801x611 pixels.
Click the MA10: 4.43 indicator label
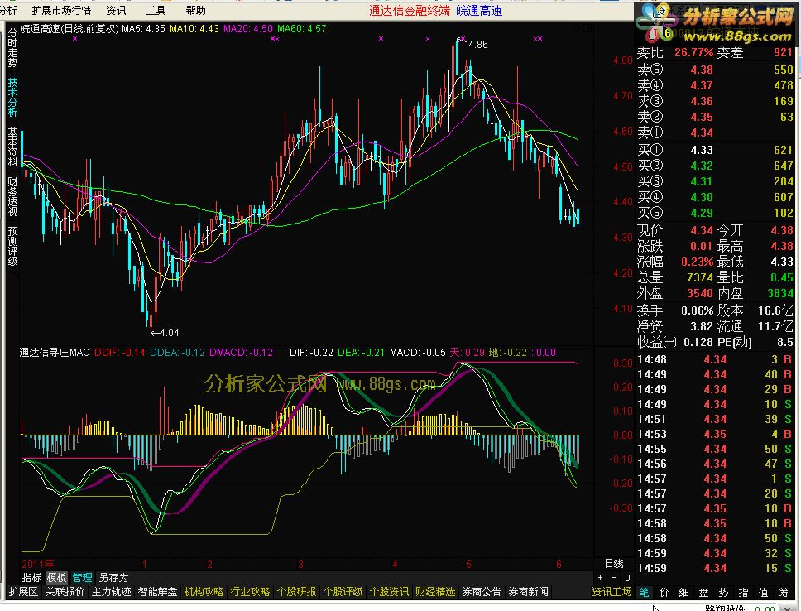[x=194, y=29]
